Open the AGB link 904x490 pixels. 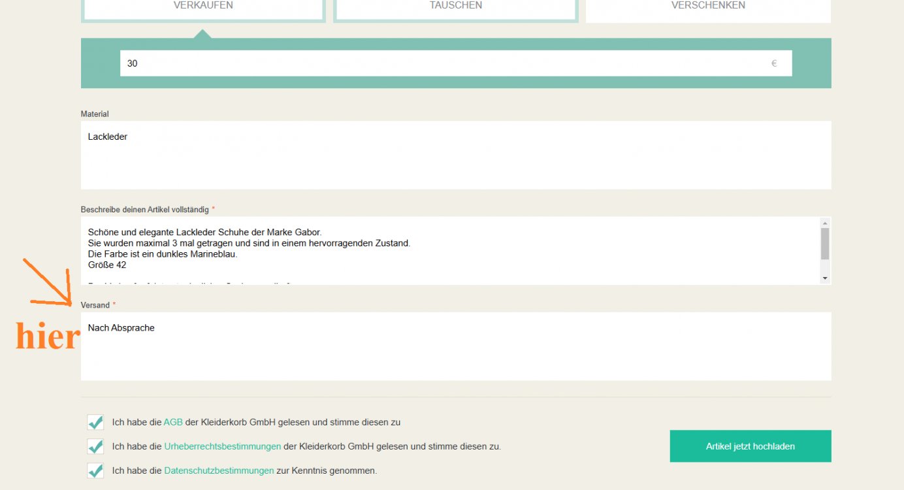point(173,422)
